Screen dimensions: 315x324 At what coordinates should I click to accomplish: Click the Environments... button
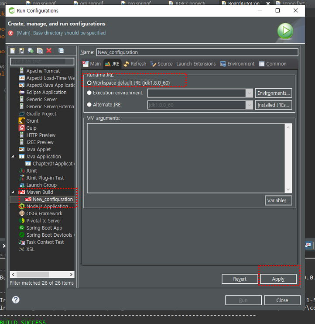pos(274,93)
